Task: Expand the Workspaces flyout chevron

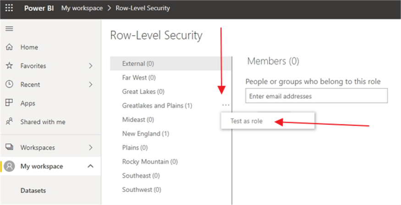Action: [91, 147]
